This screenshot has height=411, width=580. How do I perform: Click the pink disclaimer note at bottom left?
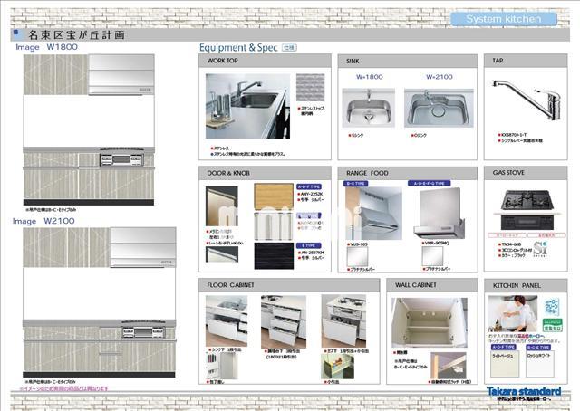click(x=64, y=388)
